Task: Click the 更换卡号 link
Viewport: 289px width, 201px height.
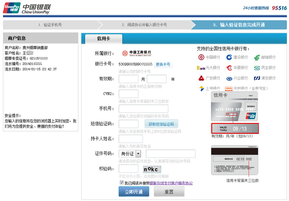Action: click(x=163, y=64)
